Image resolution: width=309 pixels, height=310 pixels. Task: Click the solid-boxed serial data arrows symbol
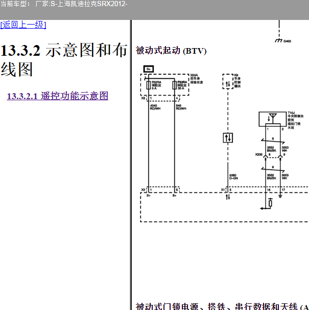pos(228,138)
